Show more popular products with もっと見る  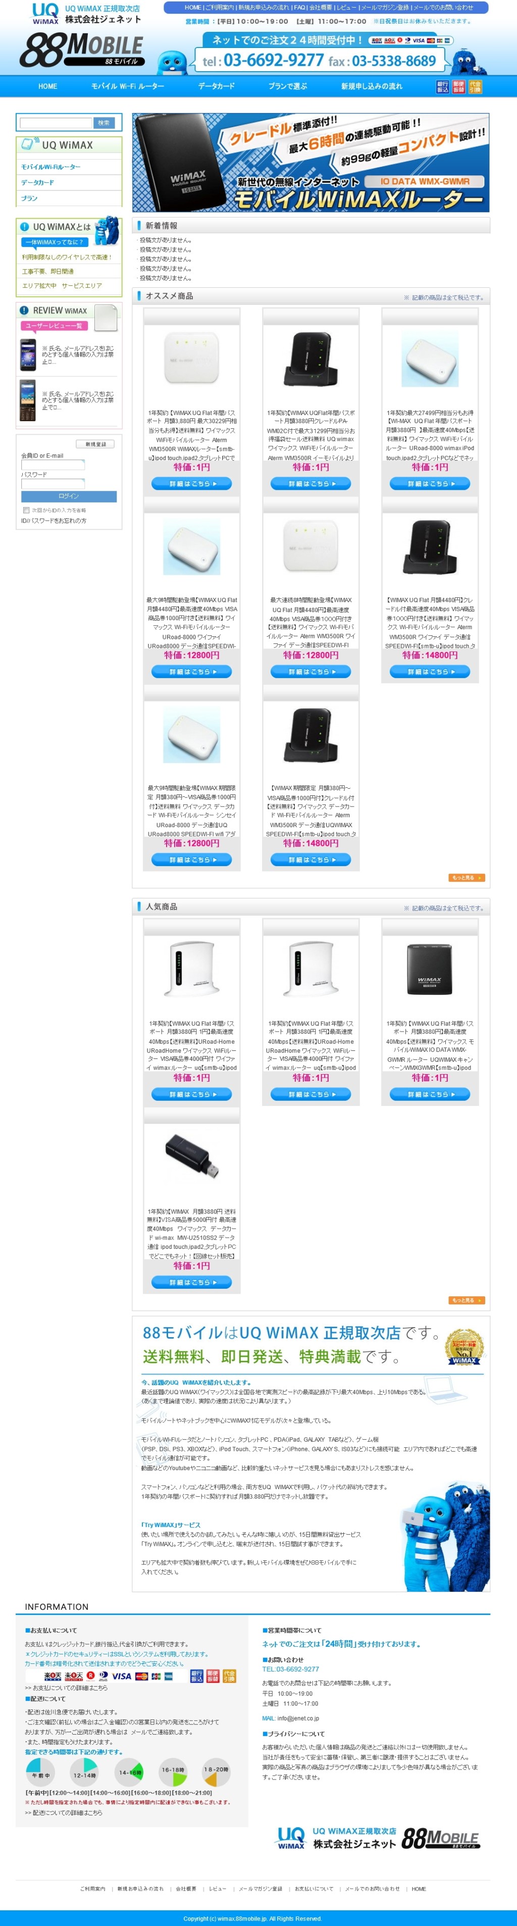point(466,1300)
